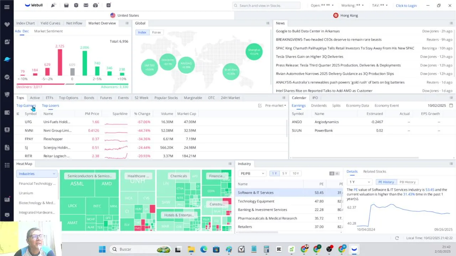
Task: Switch to the IPO tab
Action: [315, 98]
